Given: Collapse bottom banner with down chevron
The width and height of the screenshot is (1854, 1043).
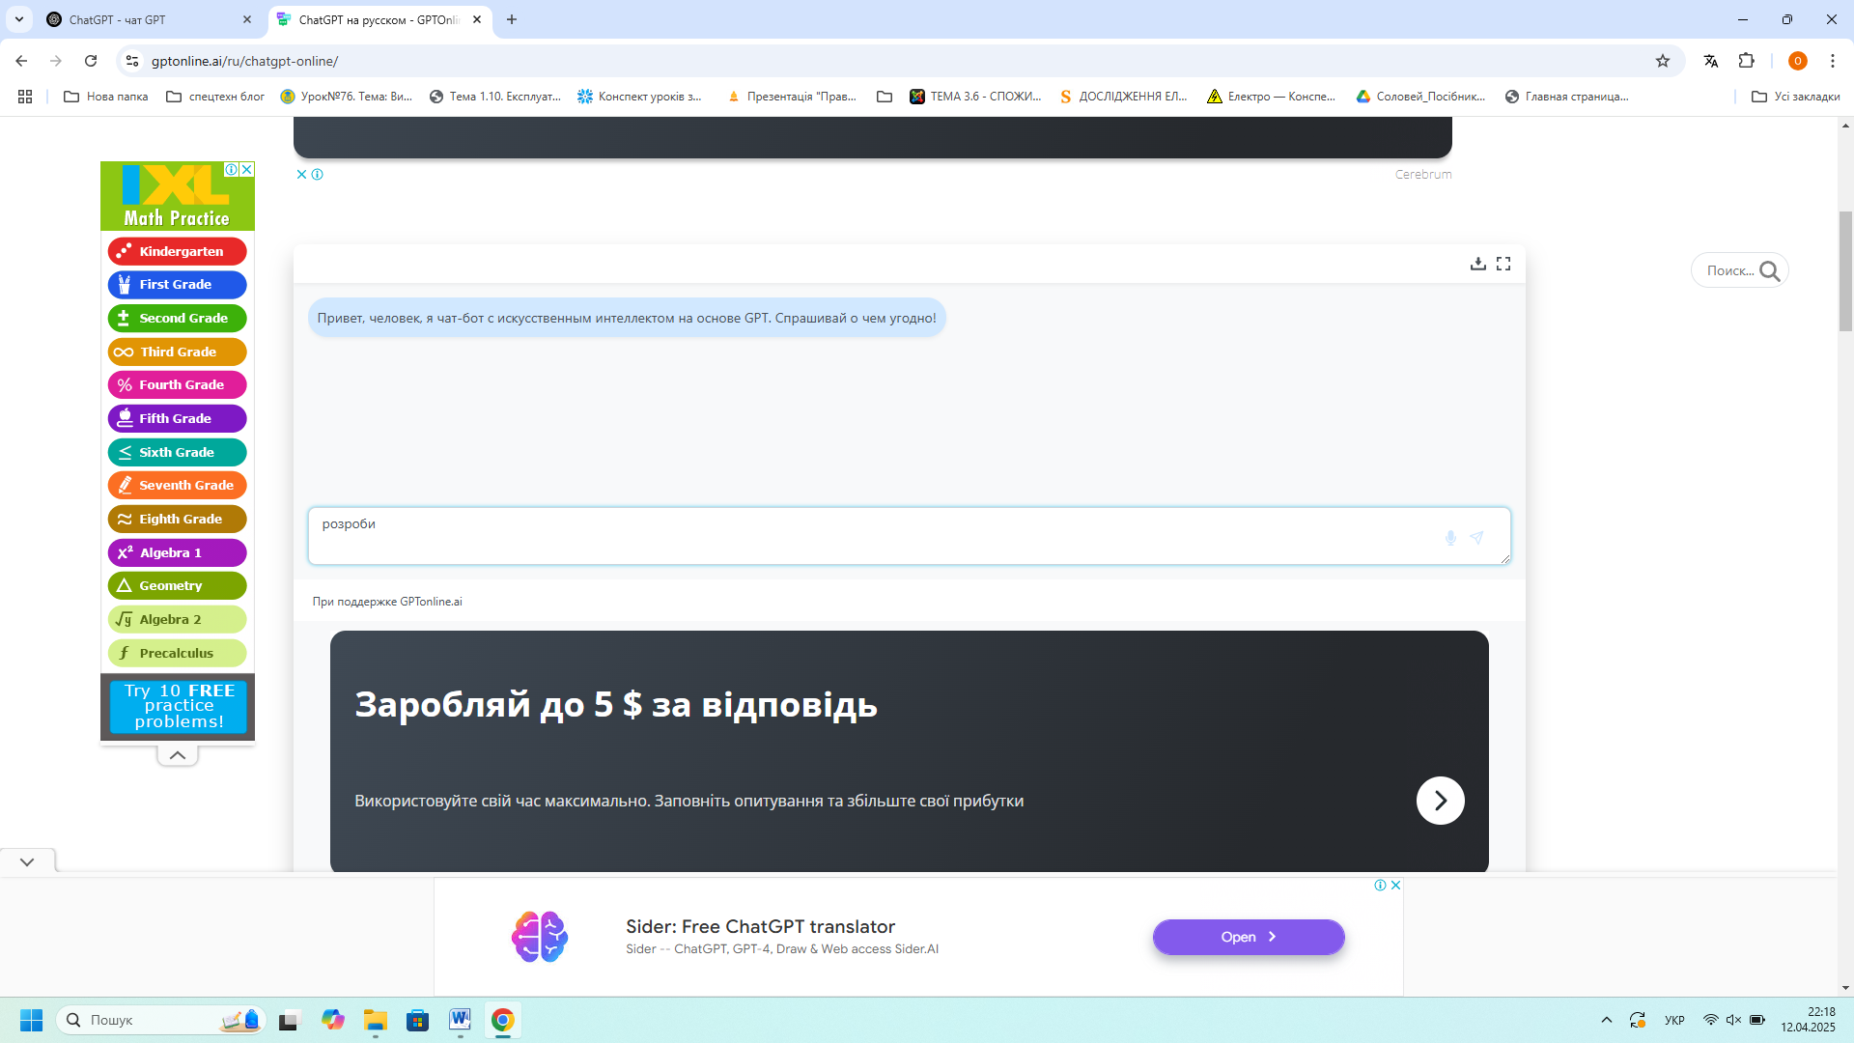Looking at the screenshot, I should 27,861.
